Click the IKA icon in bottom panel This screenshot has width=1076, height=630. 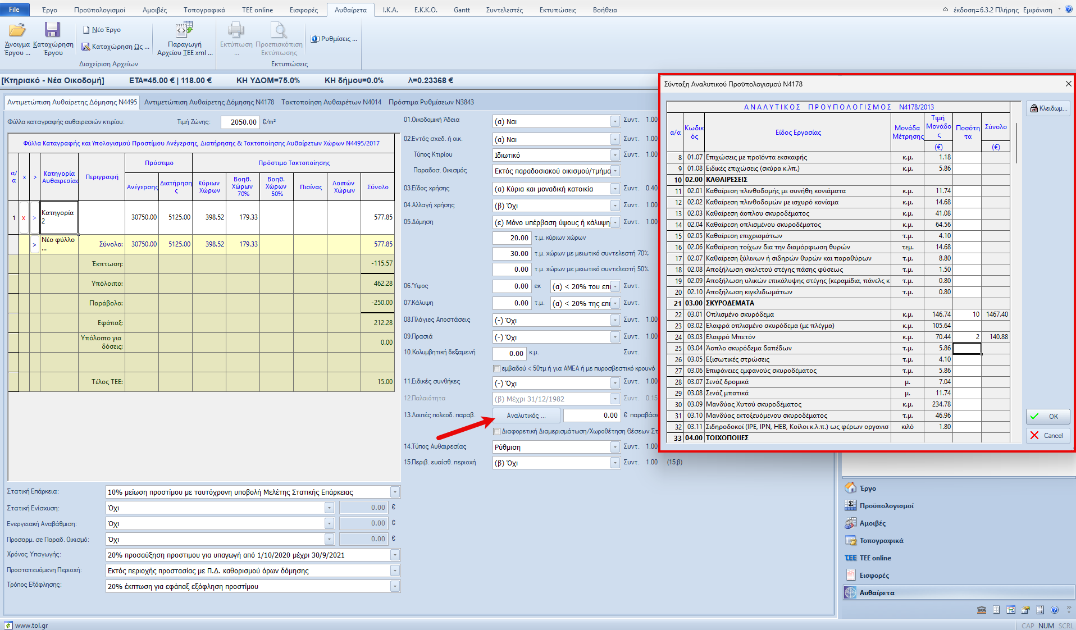981,610
